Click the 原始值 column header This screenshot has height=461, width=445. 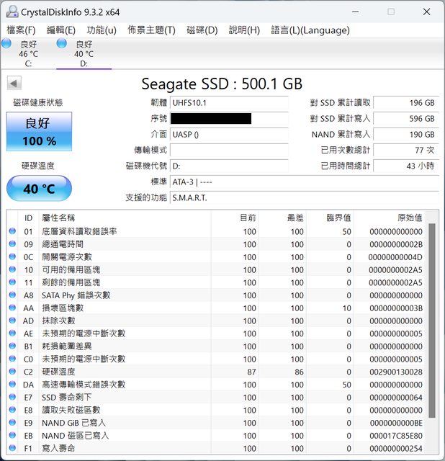pyautogui.click(x=409, y=218)
